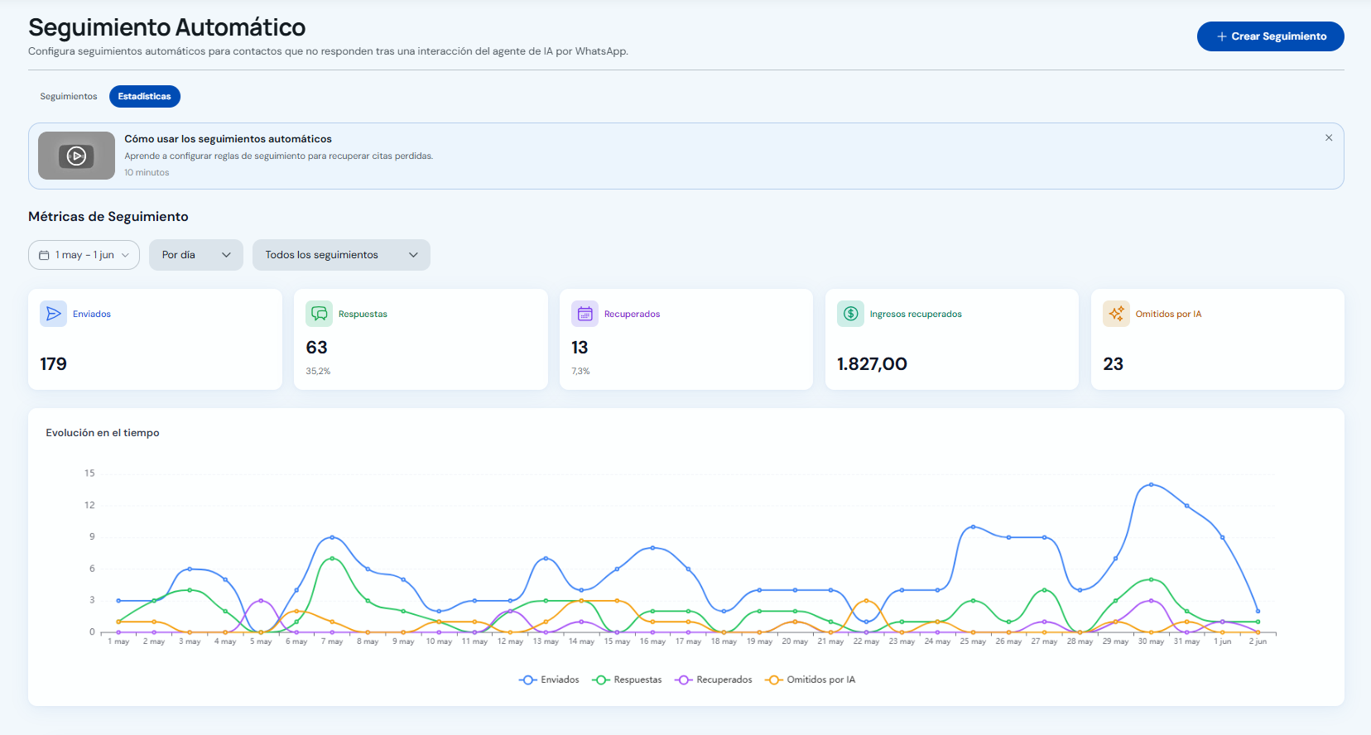Click the Crear Seguimiento button
The image size is (1371, 735).
(1270, 36)
